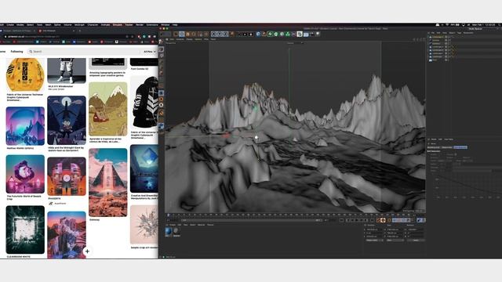Click the Light object icon in toolbar

tap(318, 34)
